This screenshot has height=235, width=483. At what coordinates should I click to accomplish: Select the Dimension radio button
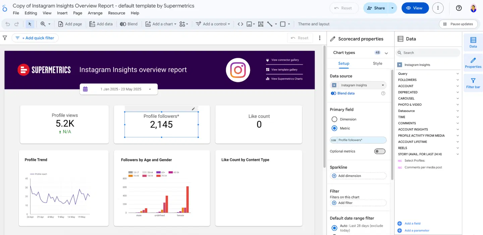334,119
